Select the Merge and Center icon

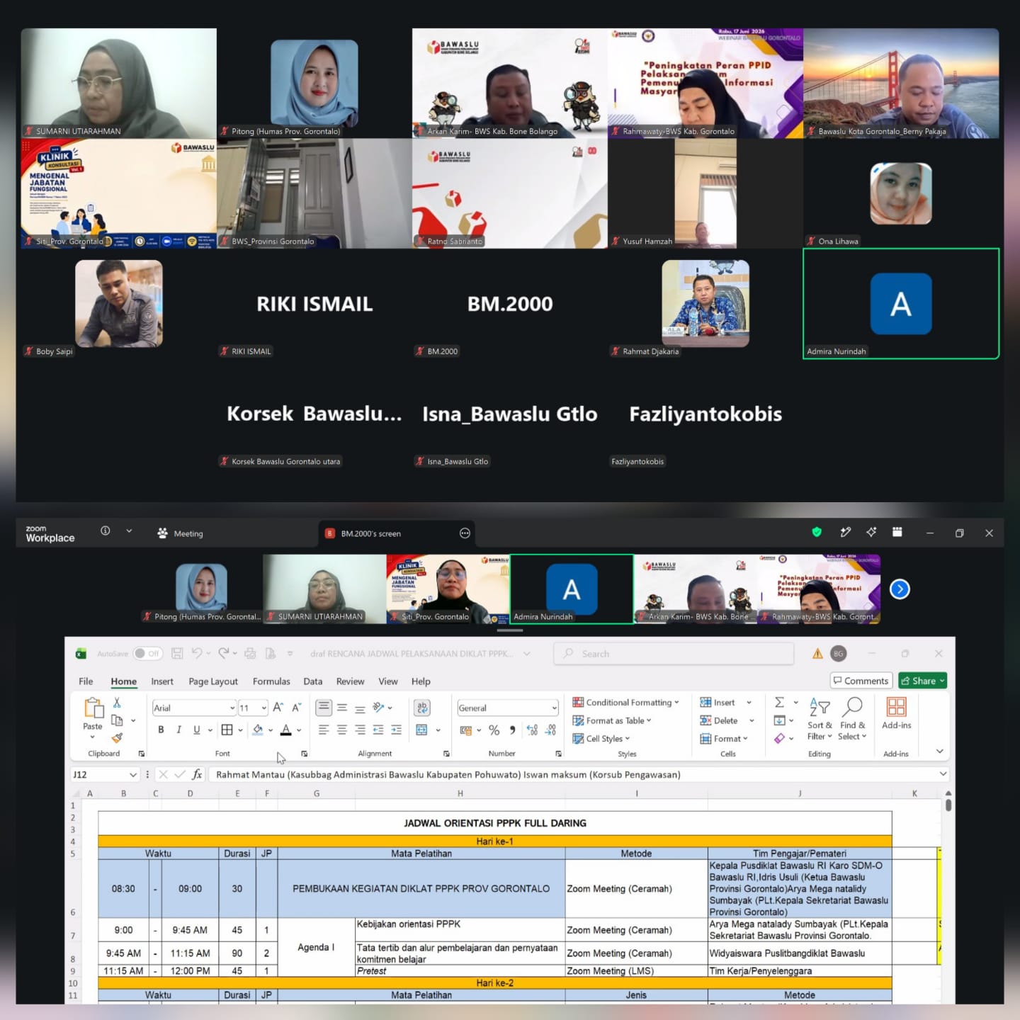pyautogui.click(x=421, y=730)
